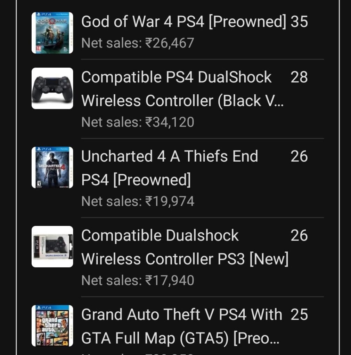Viewport: 351px width, 355px height.
Task: Select the Compatible PS4 DualShock Wireless Controller title
Action: click(x=182, y=89)
